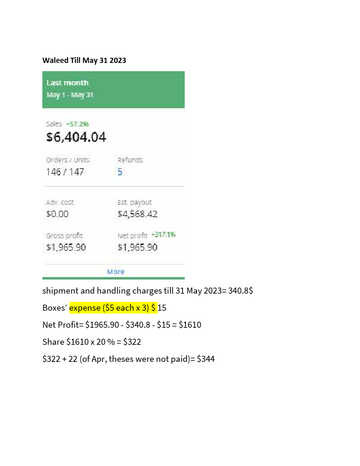This screenshot has width=360, height=466.
Task: Click the Waleed Till May 31 2023 heading
Action: pos(84,61)
